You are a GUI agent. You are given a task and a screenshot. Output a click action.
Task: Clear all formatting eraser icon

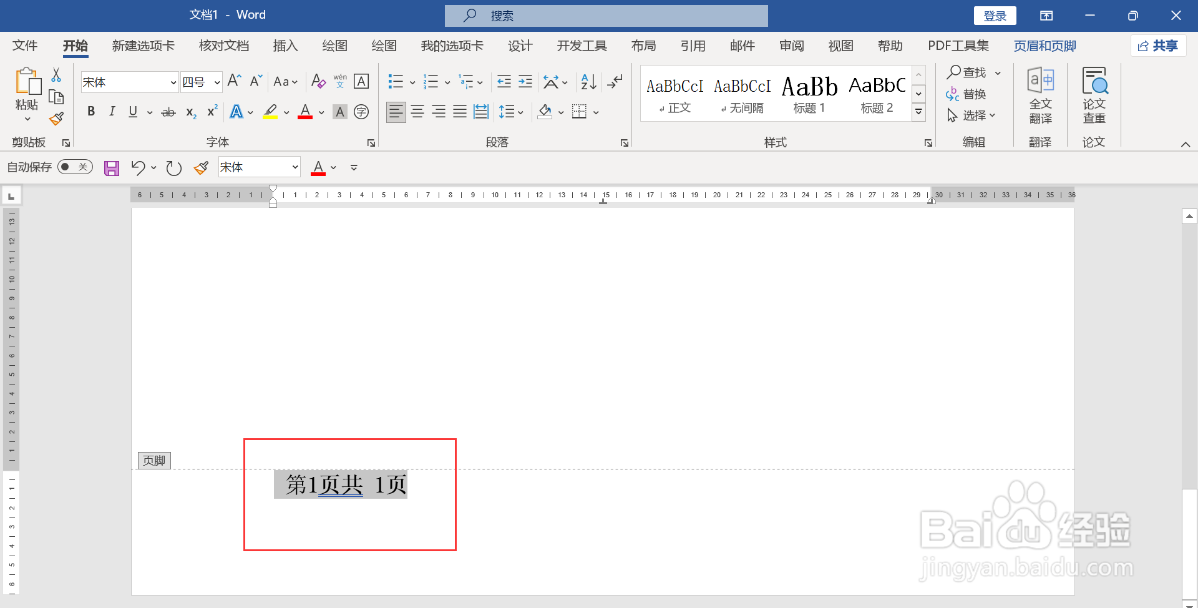tap(318, 81)
